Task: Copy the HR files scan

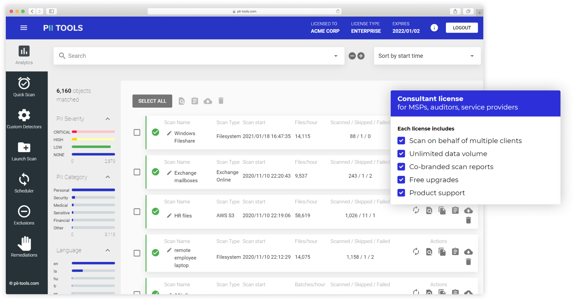Action: [442, 210]
